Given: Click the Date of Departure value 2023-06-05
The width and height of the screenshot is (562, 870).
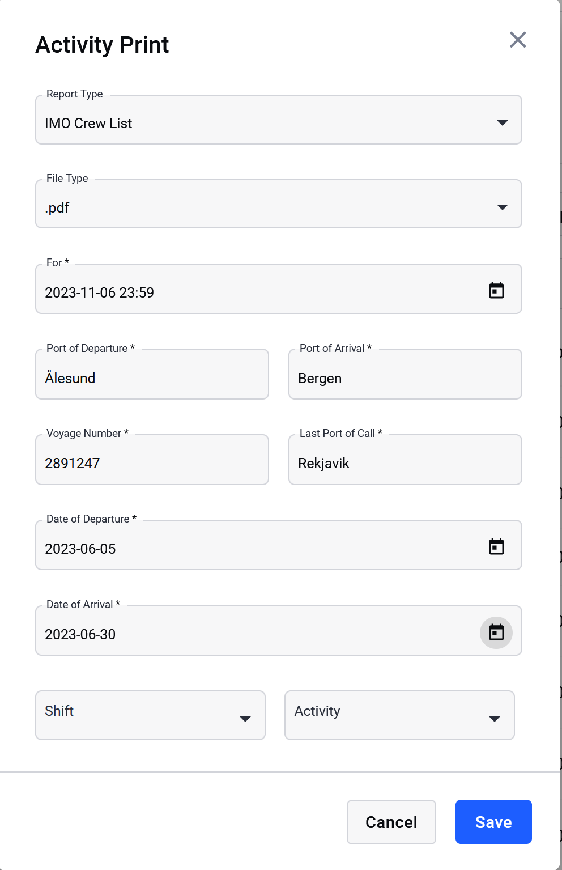Looking at the screenshot, I should pos(80,549).
